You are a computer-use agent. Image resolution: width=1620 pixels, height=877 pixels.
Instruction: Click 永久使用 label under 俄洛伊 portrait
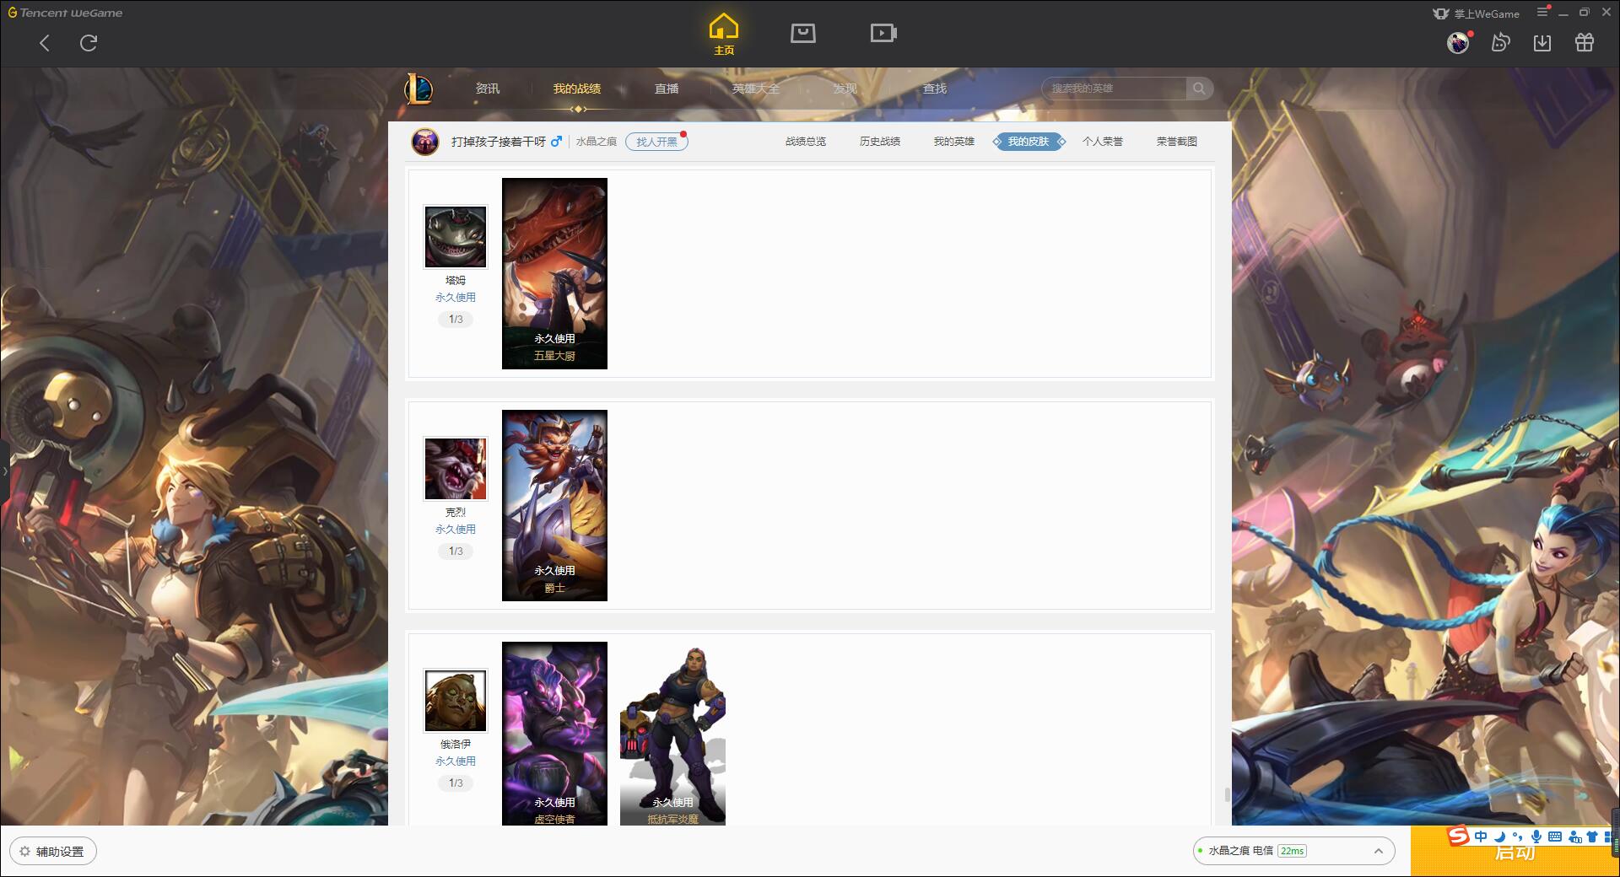[x=456, y=761]
